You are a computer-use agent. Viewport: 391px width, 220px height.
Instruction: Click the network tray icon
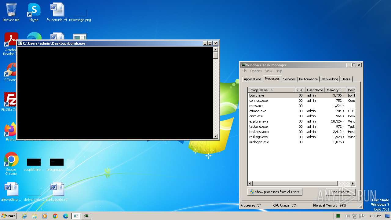click(x=355, y=216)
